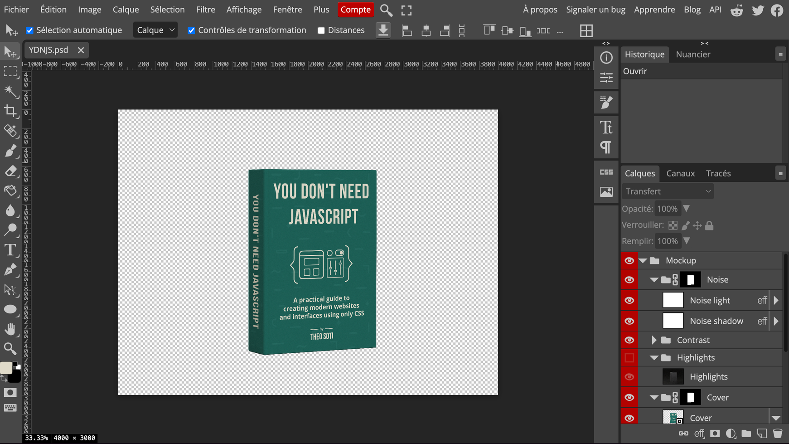Click the Twitter icon

pos(758,10)
